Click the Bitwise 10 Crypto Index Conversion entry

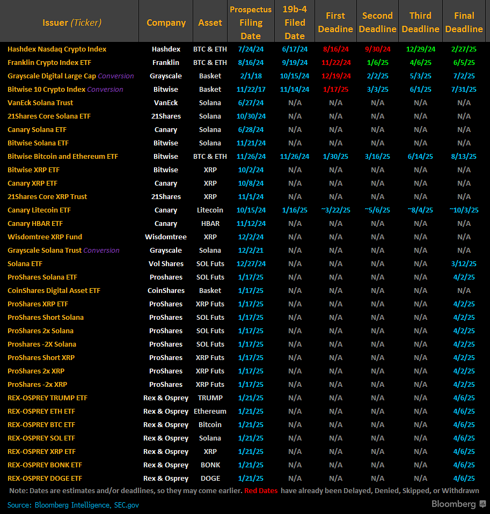[x=64, y=89]
